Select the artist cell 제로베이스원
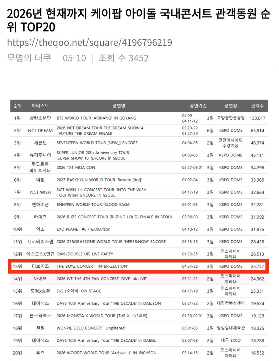Screen dimensions: 279x361 tap(40, 242)
